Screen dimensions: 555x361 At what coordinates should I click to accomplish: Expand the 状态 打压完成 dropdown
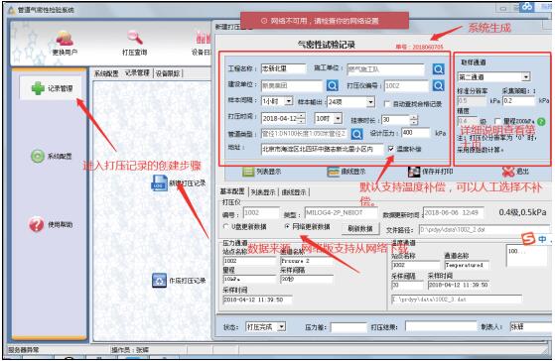point(281,326)
